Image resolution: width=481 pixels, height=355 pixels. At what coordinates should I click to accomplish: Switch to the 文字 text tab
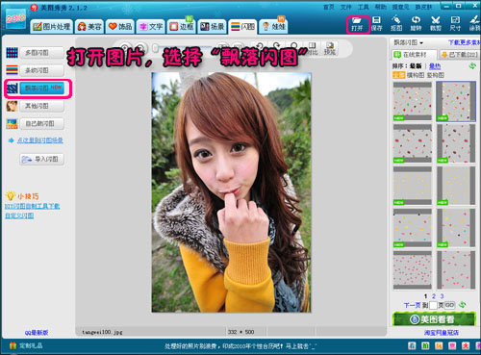coord(151,26)
